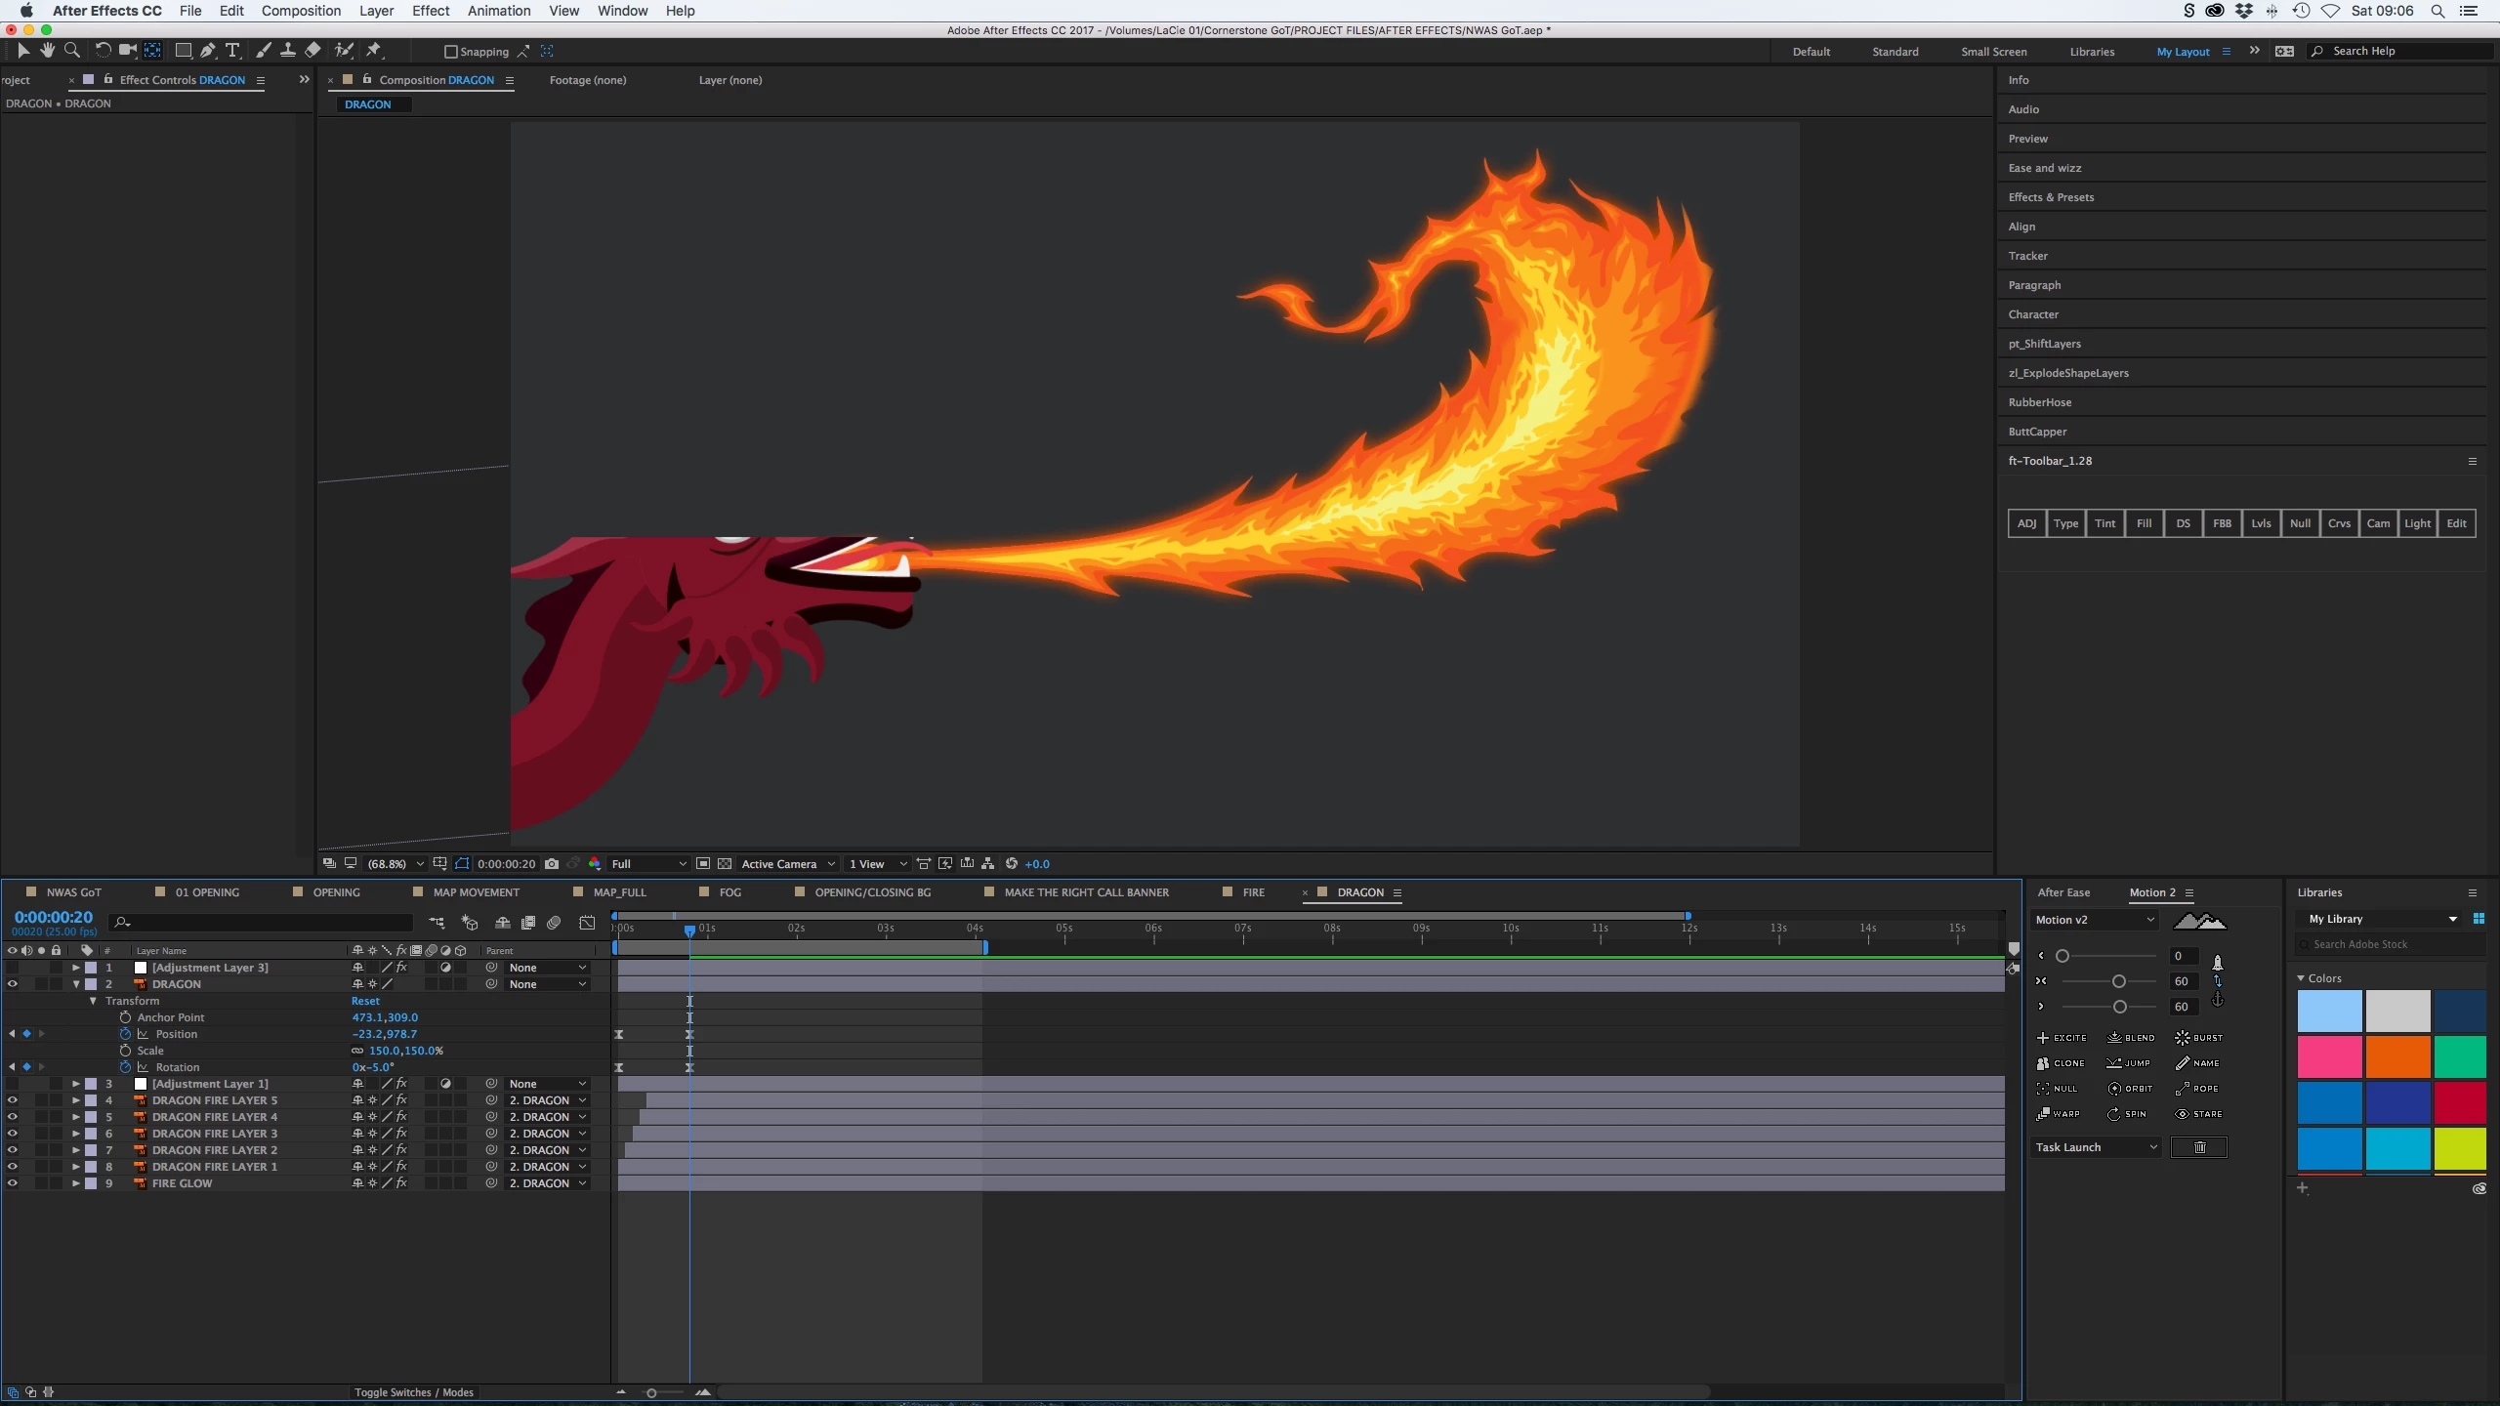The height and width of the screenshot is (1406, 2500).
Task: Open the Active Camera view dropdown
Action: pyautogui.click(x=787, y=864)
